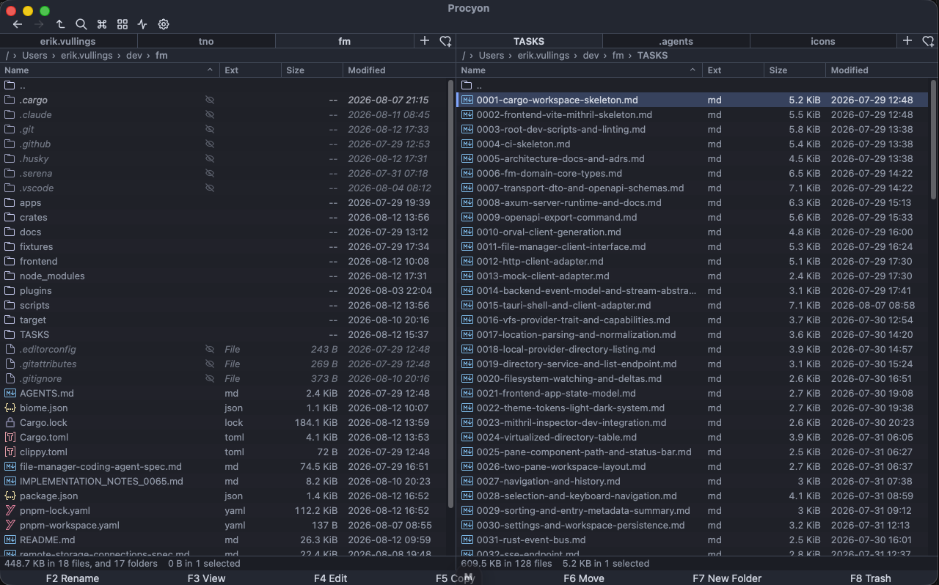This screenshot has height=585, width=939.
Task: Select the TASKS tab in right pane
Action: coord(529,41)
